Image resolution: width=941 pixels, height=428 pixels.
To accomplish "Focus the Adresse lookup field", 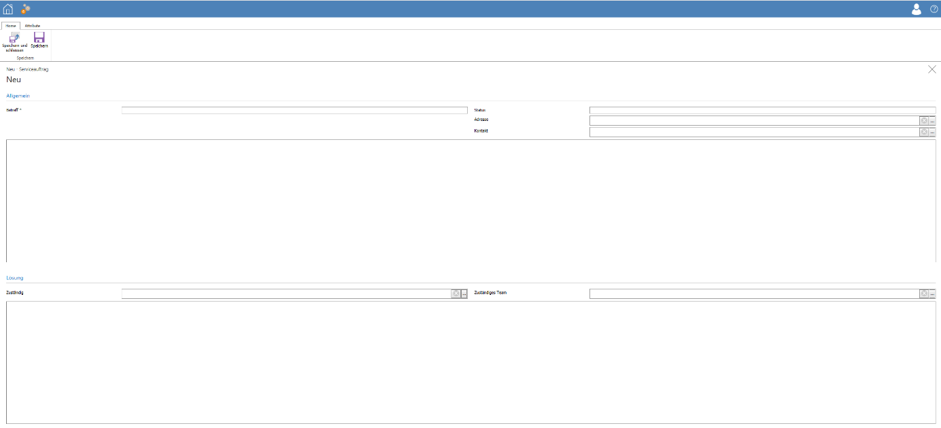I will 754,120.
